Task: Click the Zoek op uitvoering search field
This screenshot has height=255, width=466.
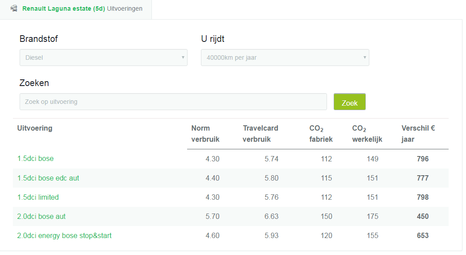Action: coord(173,102)
